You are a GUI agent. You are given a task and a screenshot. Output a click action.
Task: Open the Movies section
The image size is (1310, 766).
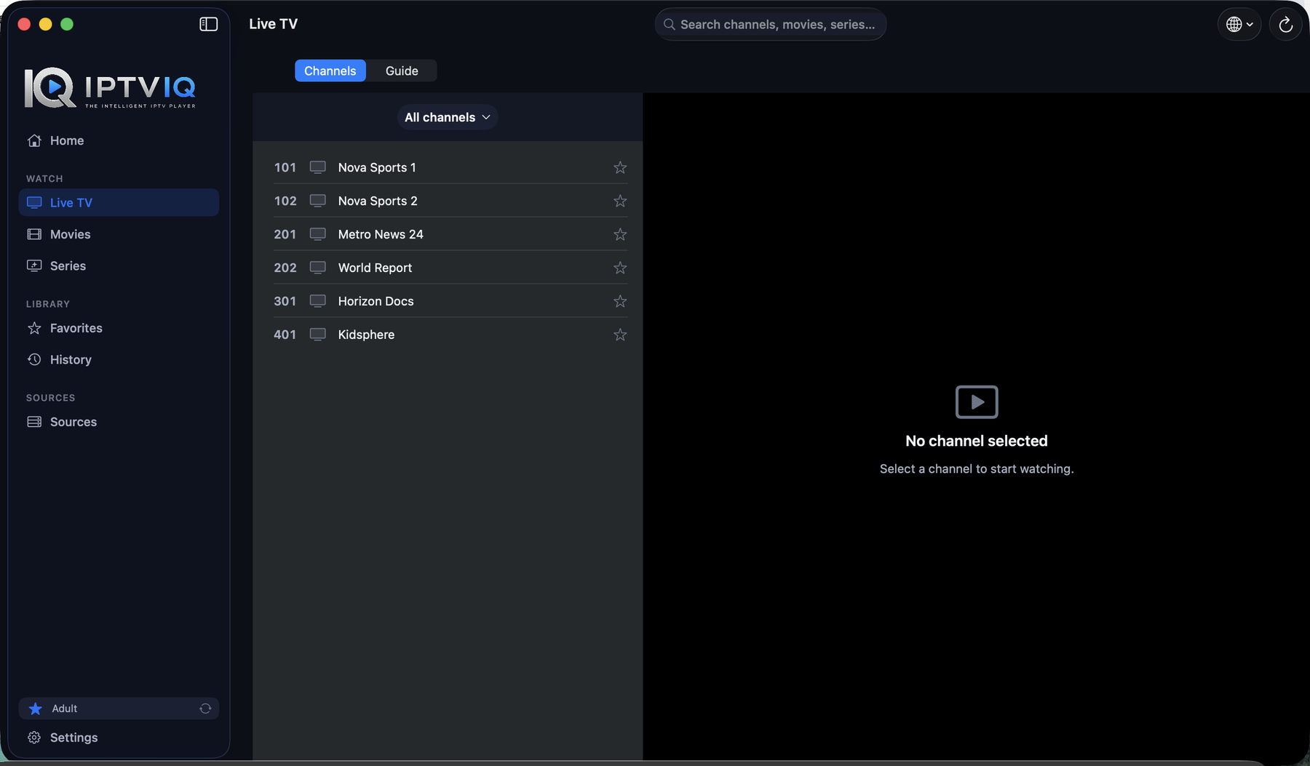119,234
